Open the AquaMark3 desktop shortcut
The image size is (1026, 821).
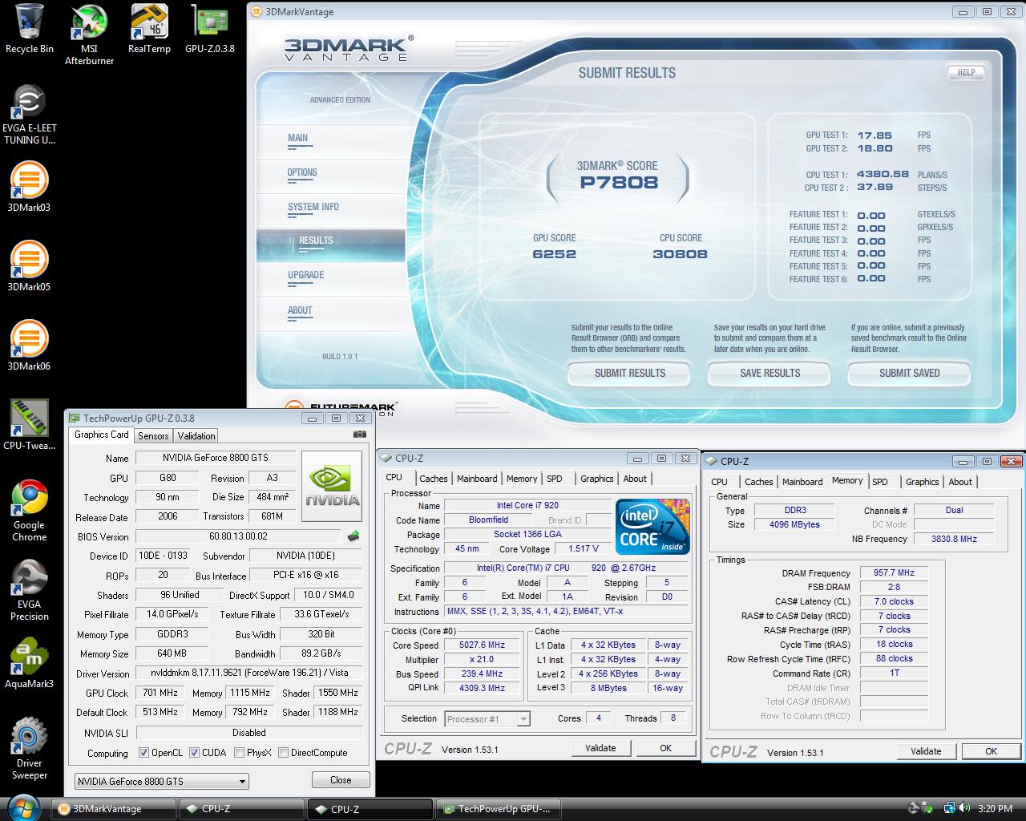coord(30,664)
